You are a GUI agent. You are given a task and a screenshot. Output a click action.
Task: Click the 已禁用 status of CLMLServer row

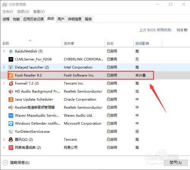click(x=112, y=59)
